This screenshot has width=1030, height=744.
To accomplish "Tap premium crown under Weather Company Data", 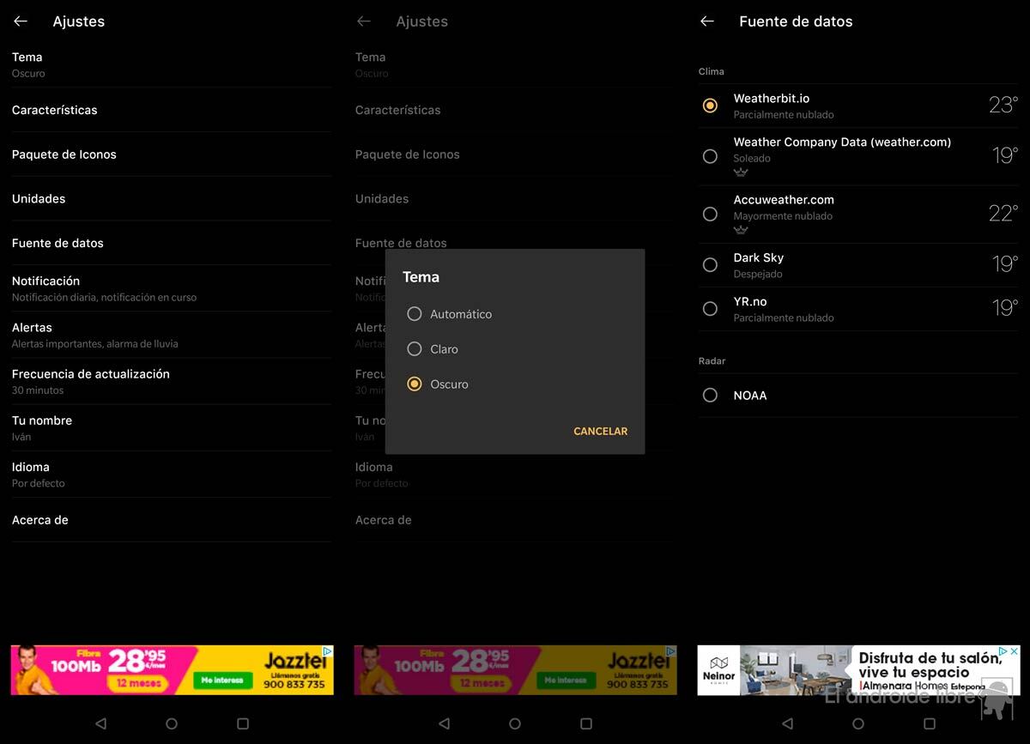I will pyautogui.click(x=741, y=172).
